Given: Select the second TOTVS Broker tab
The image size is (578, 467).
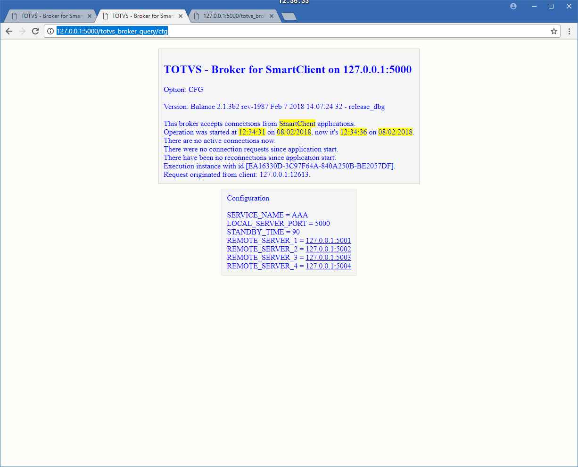Looking at the screenshot, I should click(143, 16).
